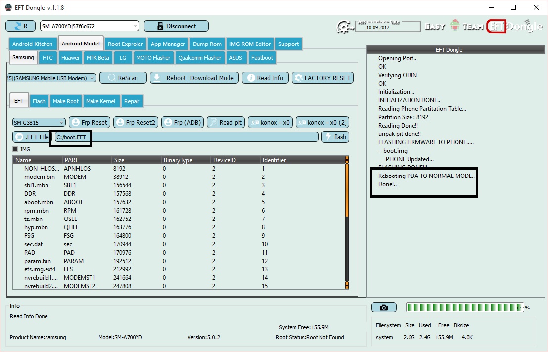548x352 pixels.
Task: Click the EFT Dongle app icon in title bar
Action: click(8, 8)
